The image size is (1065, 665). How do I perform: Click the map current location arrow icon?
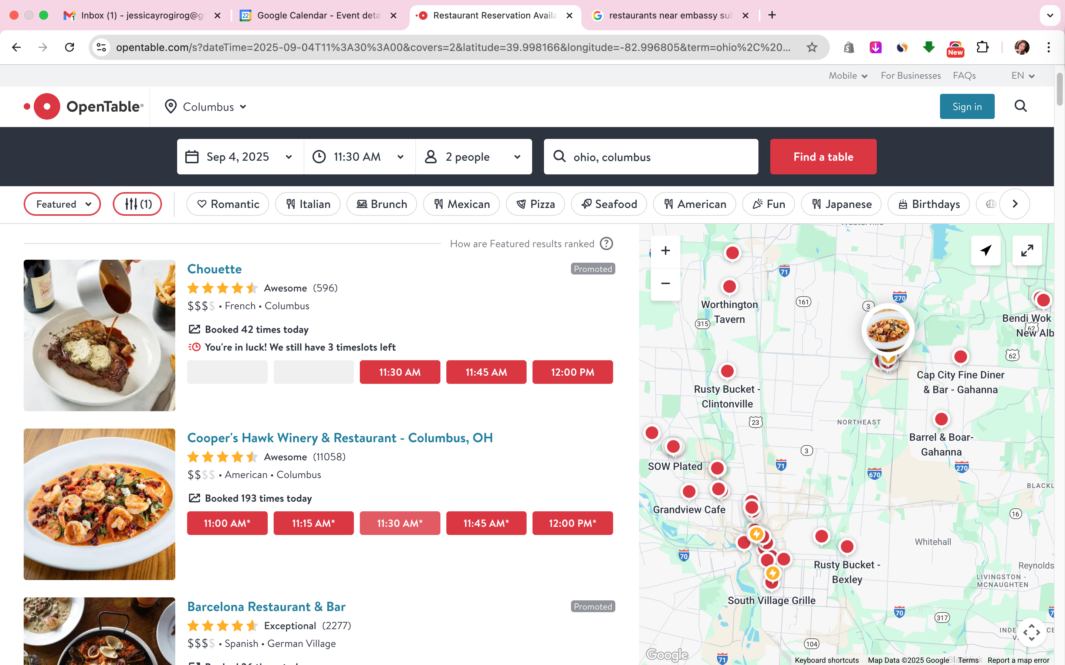986,251
